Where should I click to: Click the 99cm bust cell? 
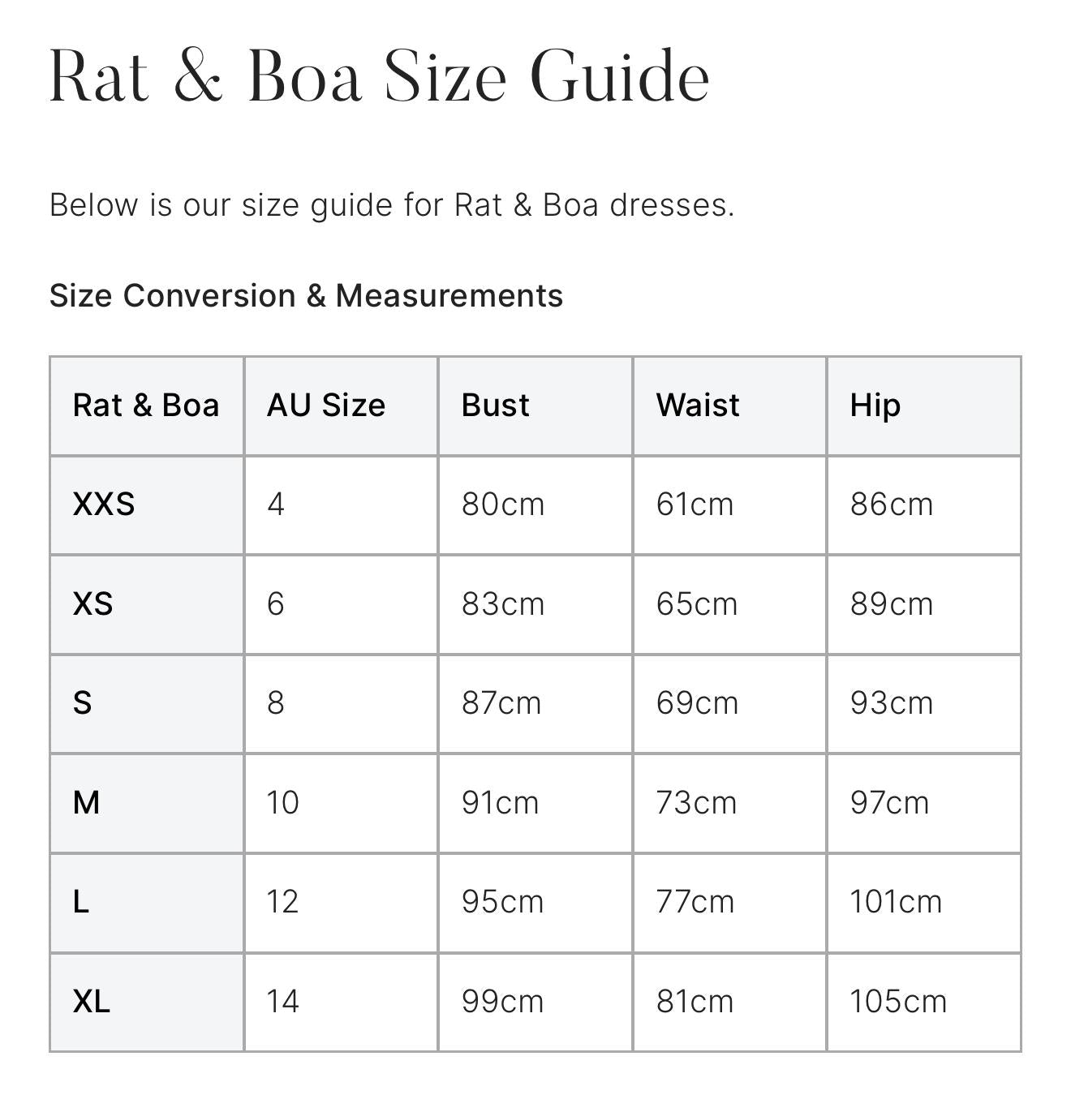click(x=503, y=1002)
